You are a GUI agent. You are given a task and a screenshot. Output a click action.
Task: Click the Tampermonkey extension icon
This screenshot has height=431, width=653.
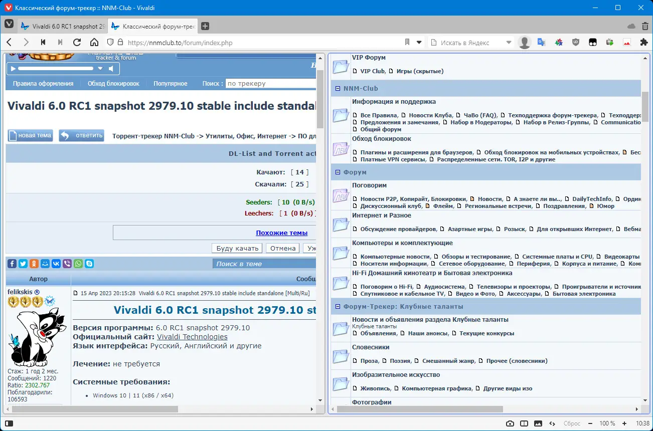593,43
